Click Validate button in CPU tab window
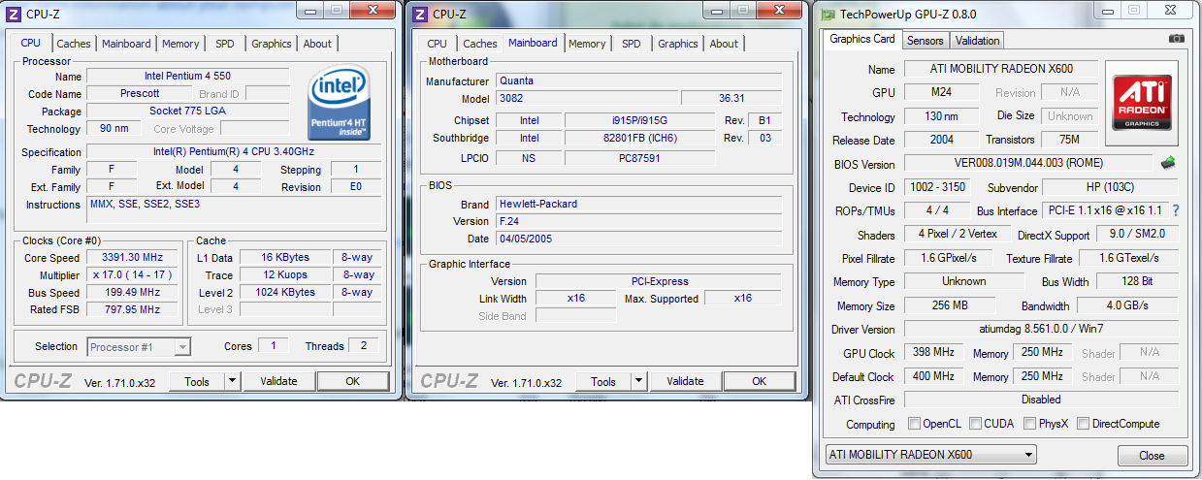1202x480 pixels. click(278, 381)
